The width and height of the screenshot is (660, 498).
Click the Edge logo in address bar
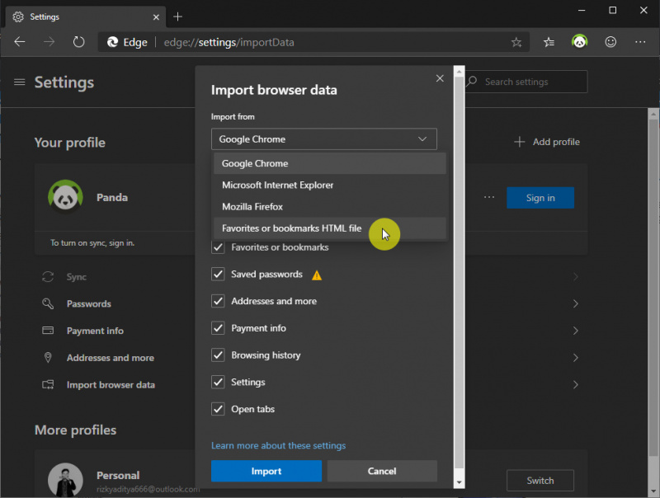112,42
